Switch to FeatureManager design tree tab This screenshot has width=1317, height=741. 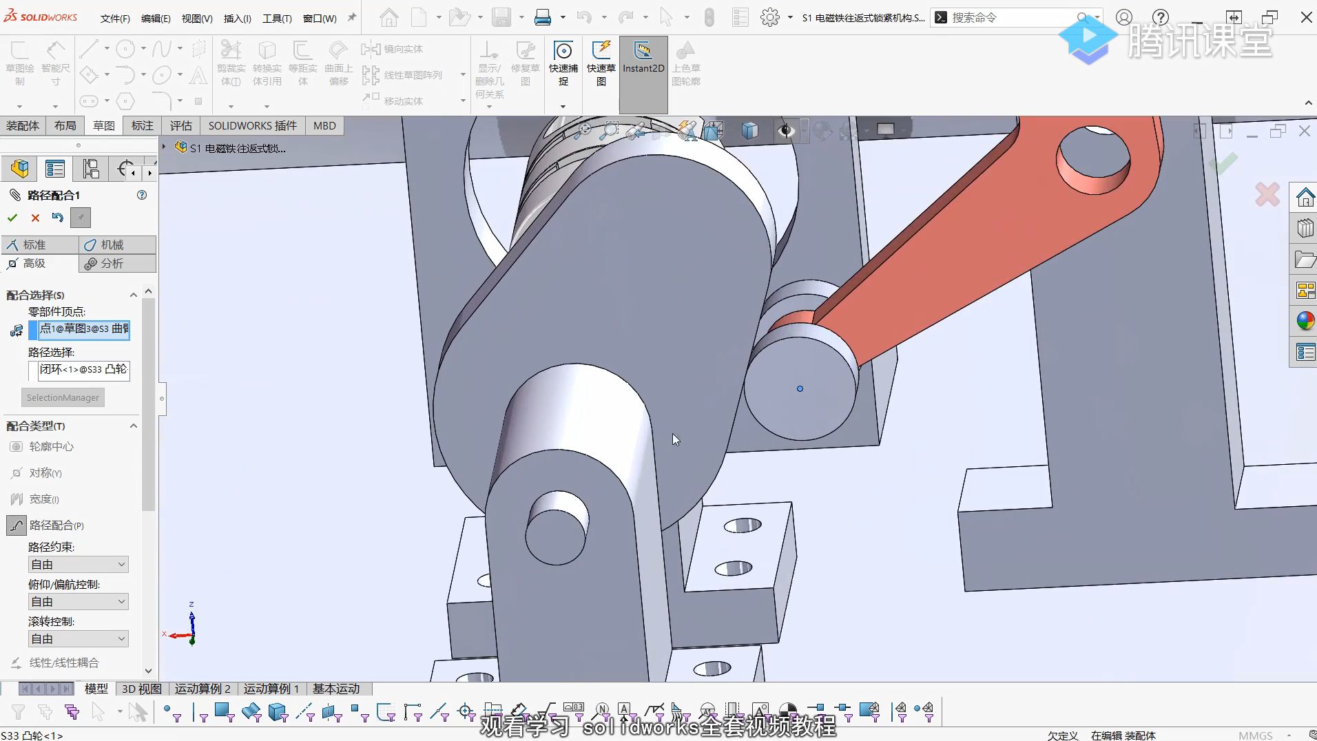click(20, 168)
